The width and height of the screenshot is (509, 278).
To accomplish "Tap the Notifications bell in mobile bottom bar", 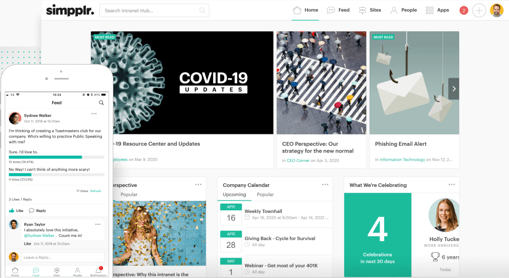I will point(98,271).
